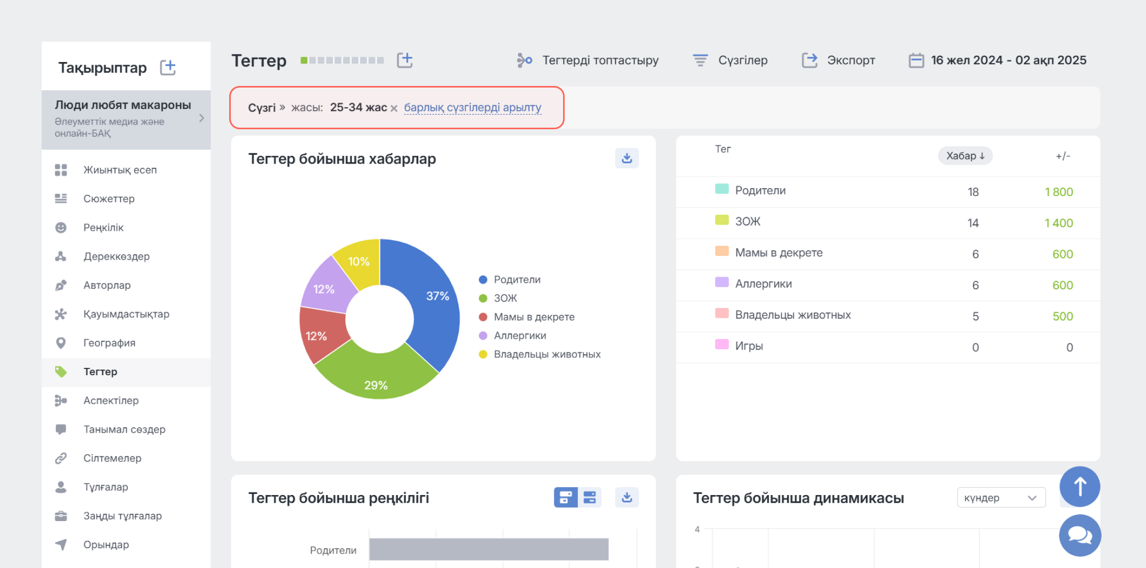Screen dimensions: 1146x568
Task: Click the add tag icon beside Тегтер
Action: [405, 60]
